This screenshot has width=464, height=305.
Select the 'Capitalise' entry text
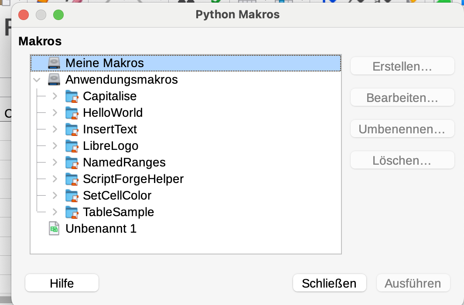[110, 96]
